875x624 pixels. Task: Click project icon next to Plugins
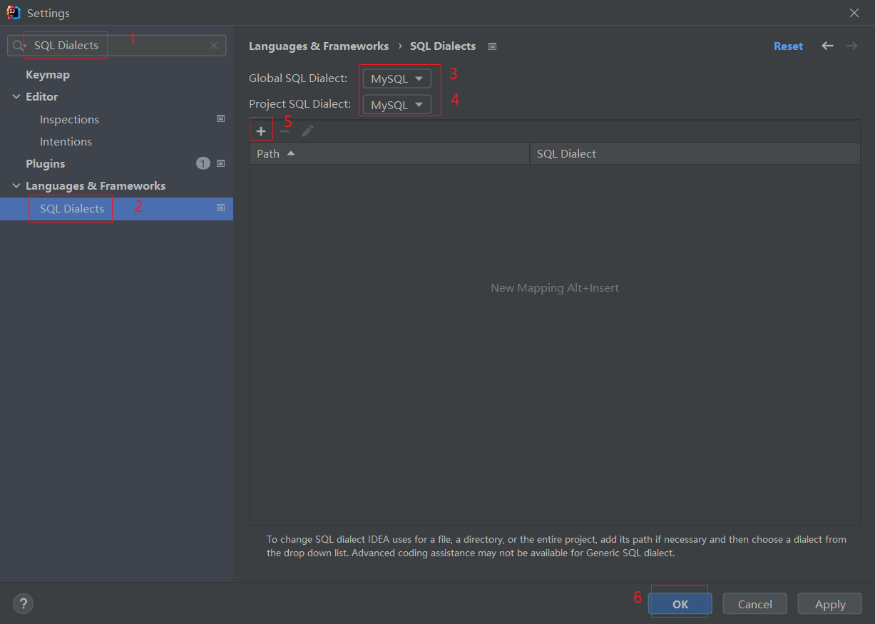(x=220, y=163)
